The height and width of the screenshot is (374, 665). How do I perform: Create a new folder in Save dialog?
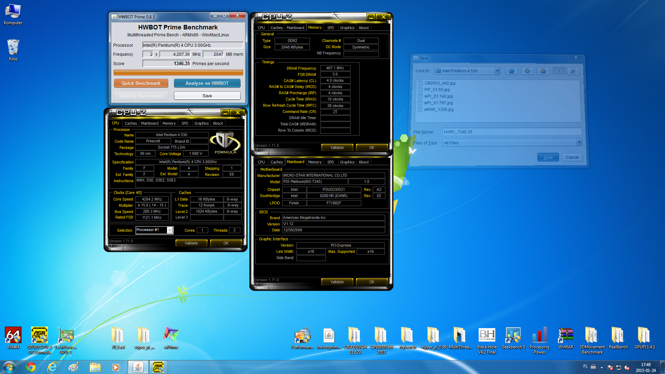click(543, 71)
